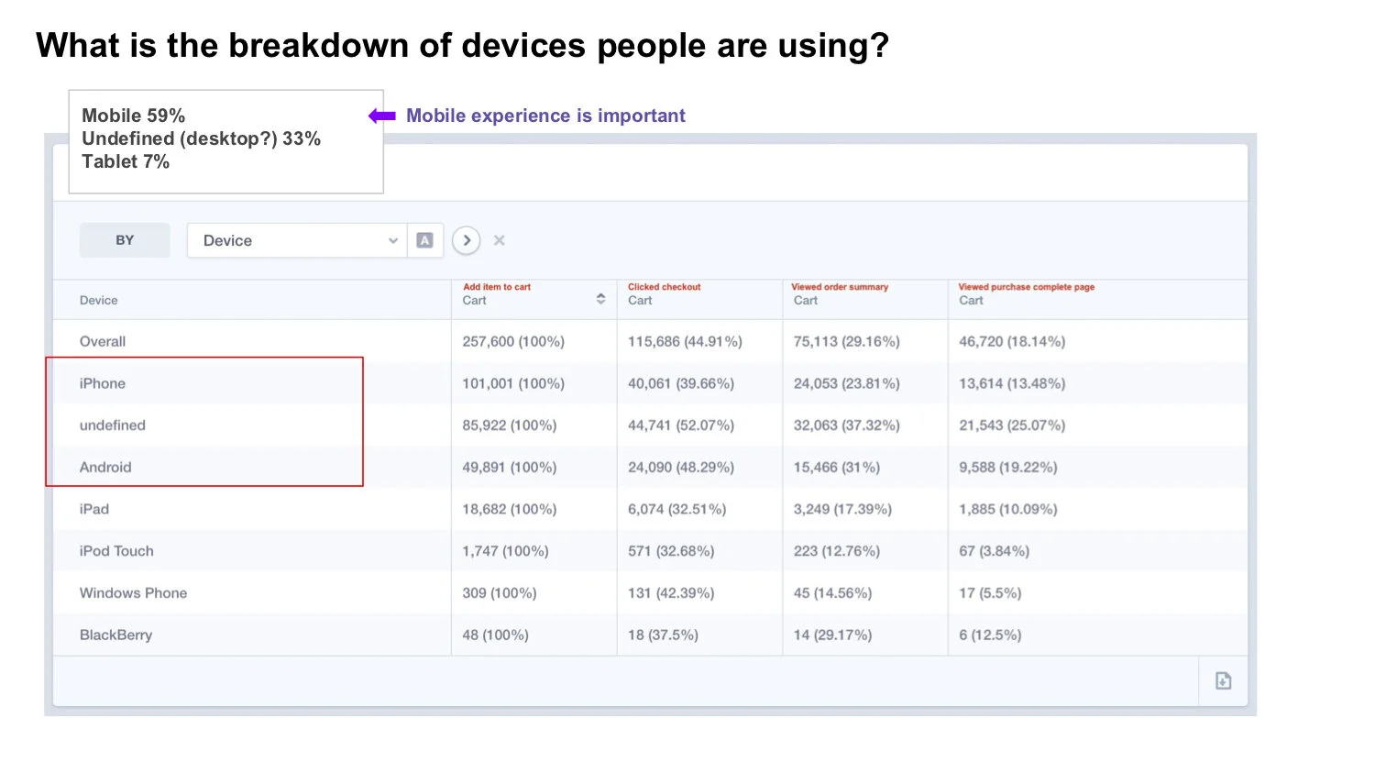Image resolution: width=1375 pixels, height=773 pixels.
Task: Select the iPhone row label
Action: [103, 383]
